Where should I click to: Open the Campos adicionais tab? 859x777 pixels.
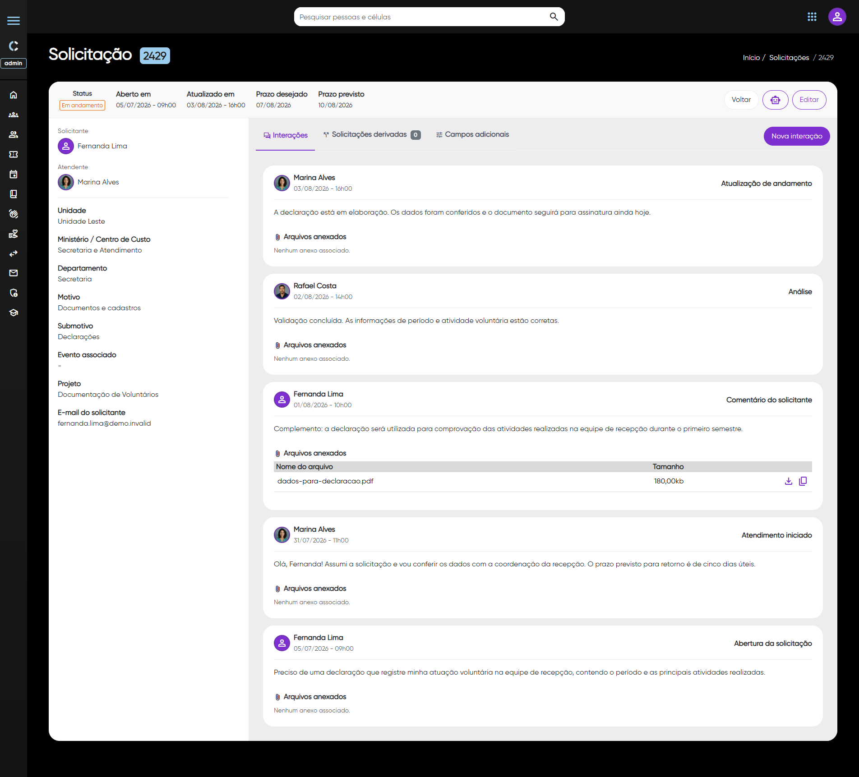tap(472, 134)
